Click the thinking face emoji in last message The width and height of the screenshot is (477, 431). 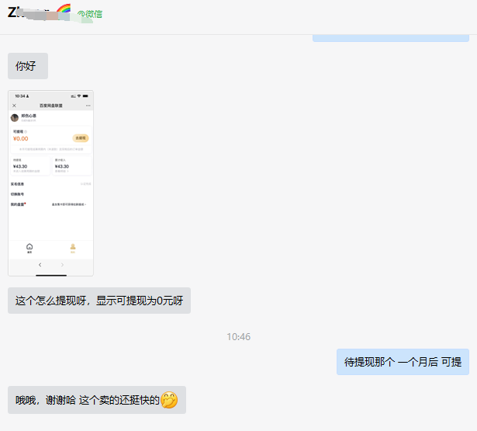(169, 401)
